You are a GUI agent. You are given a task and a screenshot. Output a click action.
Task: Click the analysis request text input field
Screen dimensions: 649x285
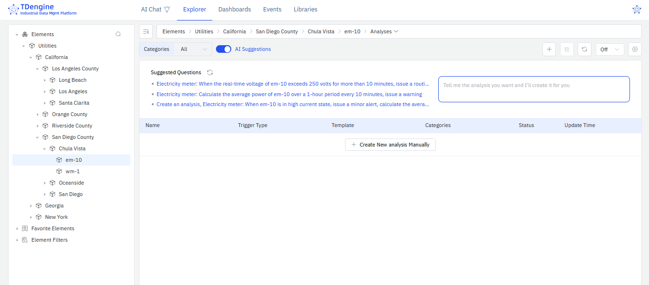click(533, 89)
